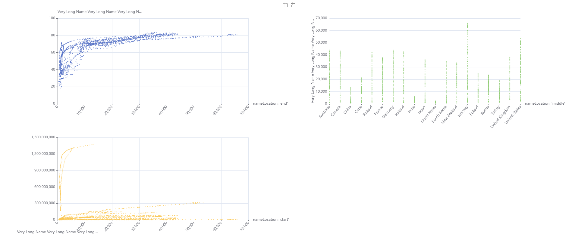Click the 900,000,000 y-axis label
572x240 pixels.
click(x=45, y=171)
